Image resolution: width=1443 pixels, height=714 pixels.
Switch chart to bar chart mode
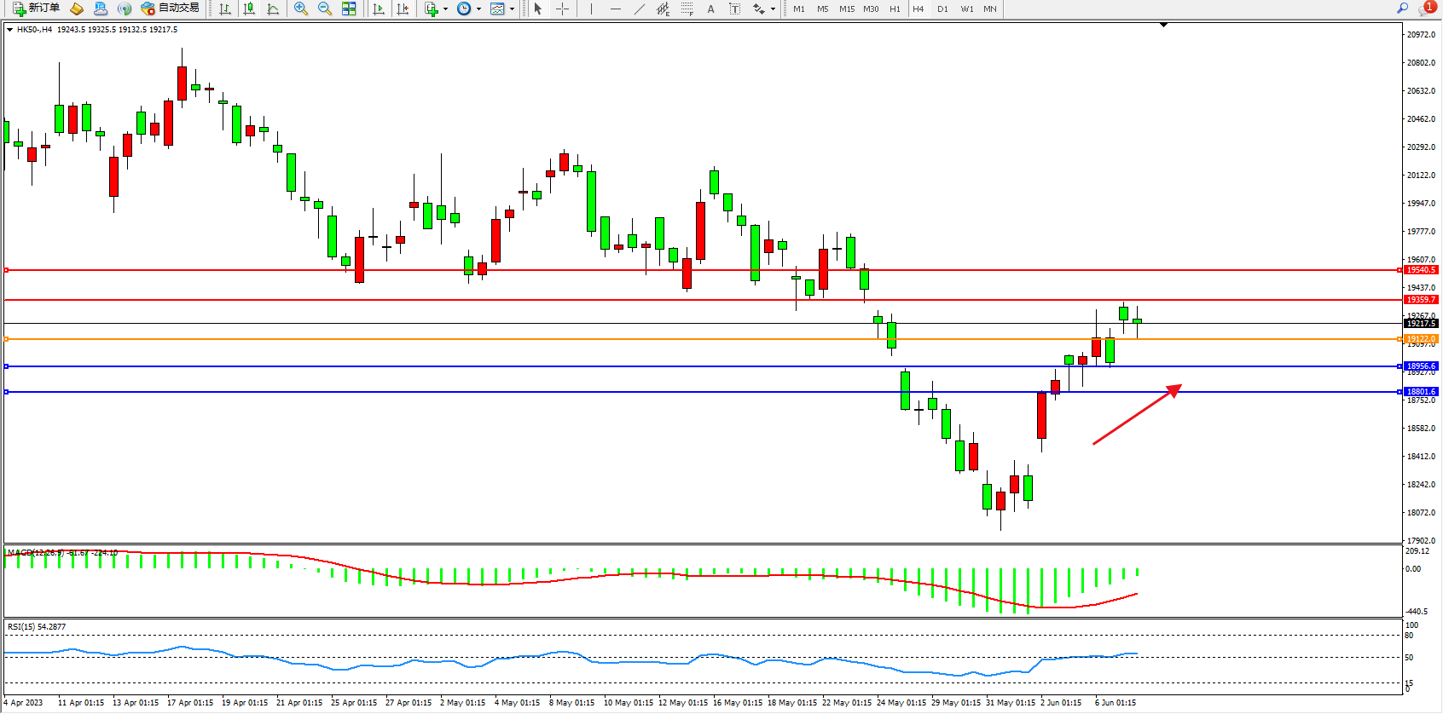pyautogui.click(x=225, y=9)
